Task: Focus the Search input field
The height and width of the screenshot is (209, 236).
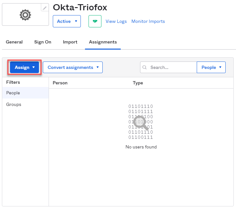Action: click(168, 67)
